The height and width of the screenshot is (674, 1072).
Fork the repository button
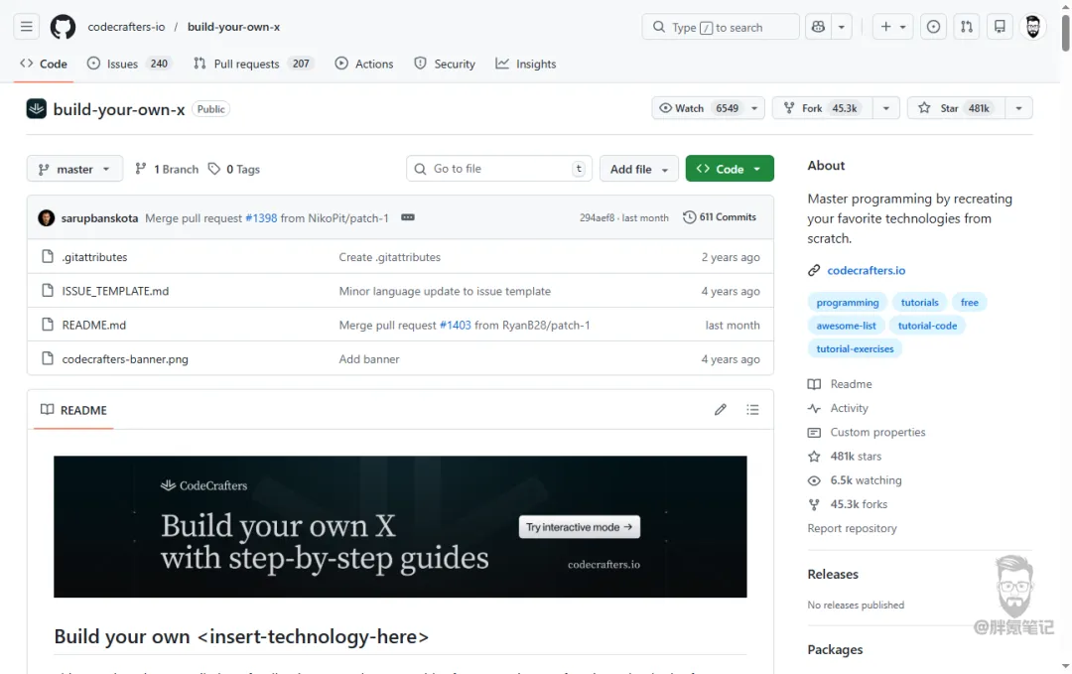822,108
